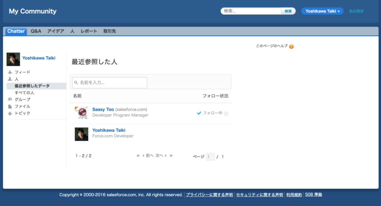Switch to the Chatter tab

[16, 31]
